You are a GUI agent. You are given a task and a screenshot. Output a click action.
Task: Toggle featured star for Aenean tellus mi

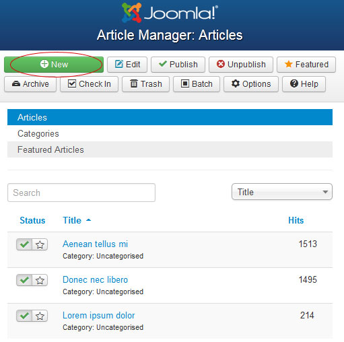click(x=40, y=244)
